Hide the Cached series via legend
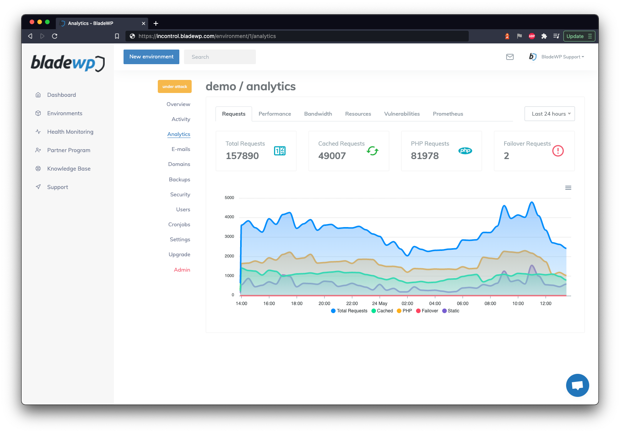 [382, 311]
